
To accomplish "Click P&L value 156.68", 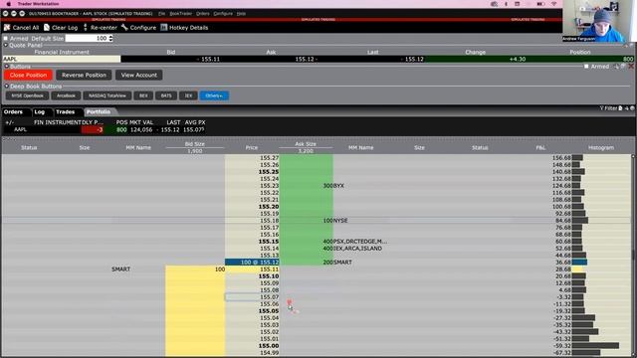I will tap(561, 158).
